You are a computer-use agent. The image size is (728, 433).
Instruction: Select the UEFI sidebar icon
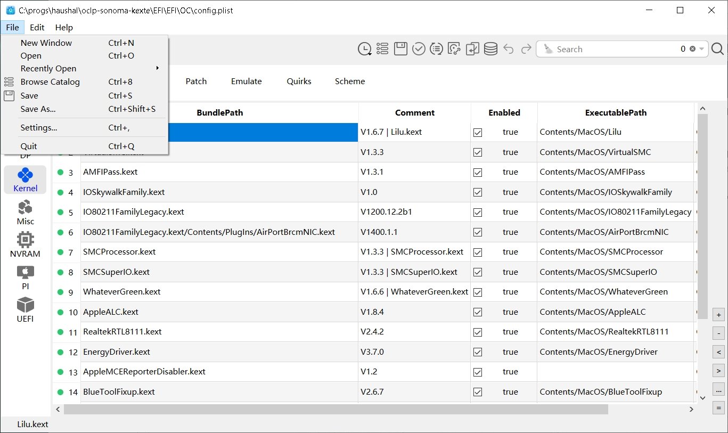pos(25,310)
